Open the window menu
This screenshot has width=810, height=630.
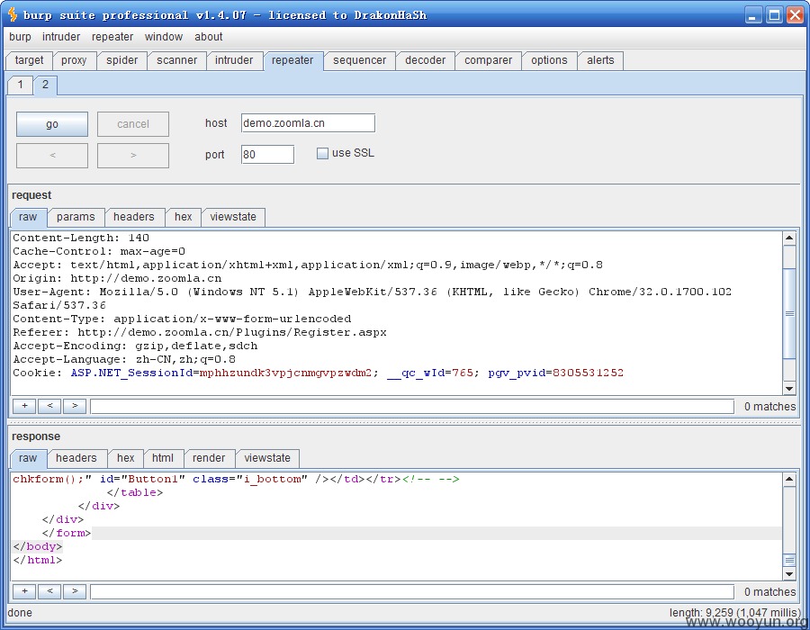coord(163,37)
